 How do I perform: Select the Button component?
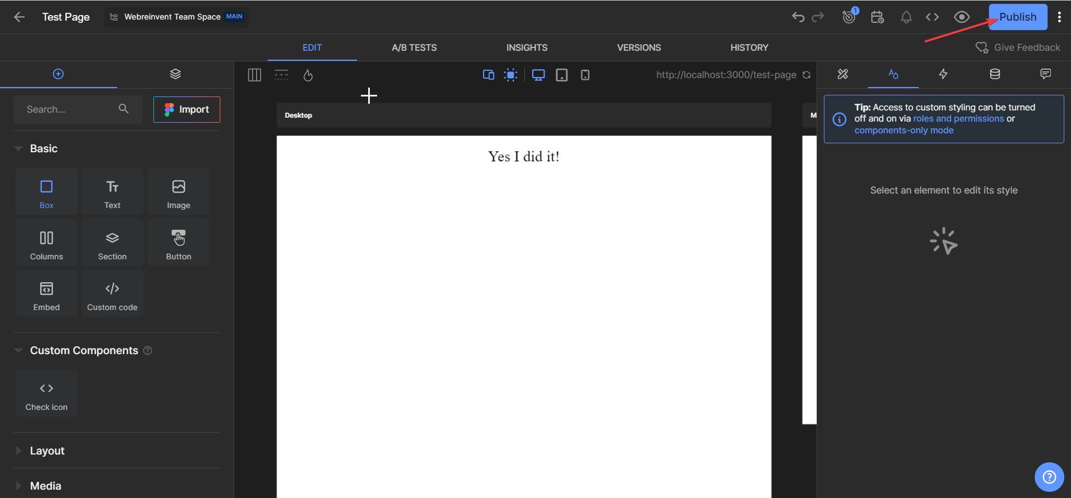click(x=178, y=243)
